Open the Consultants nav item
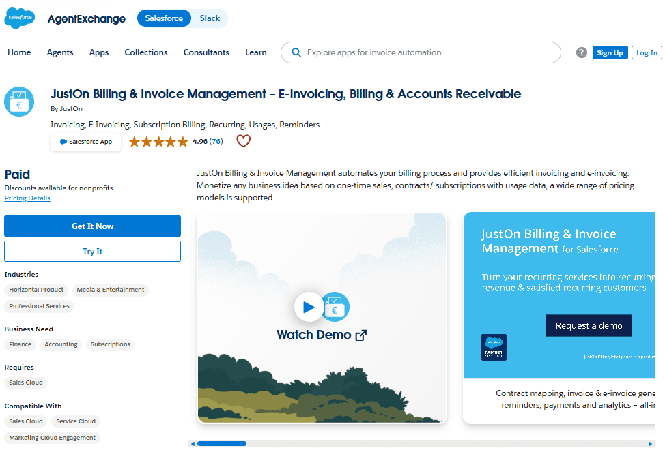 point(206,52)
